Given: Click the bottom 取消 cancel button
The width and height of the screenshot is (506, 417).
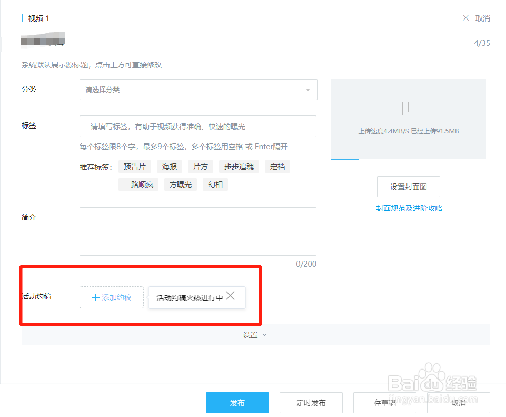Looking at the screenshot, I should (458, 403).
